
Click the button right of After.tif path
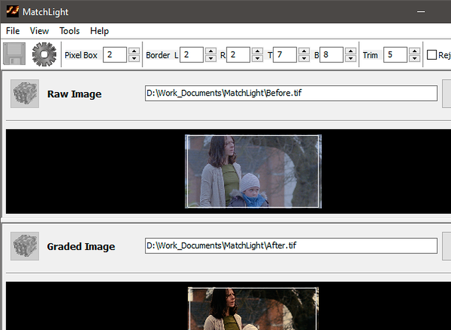click(446, 246)
